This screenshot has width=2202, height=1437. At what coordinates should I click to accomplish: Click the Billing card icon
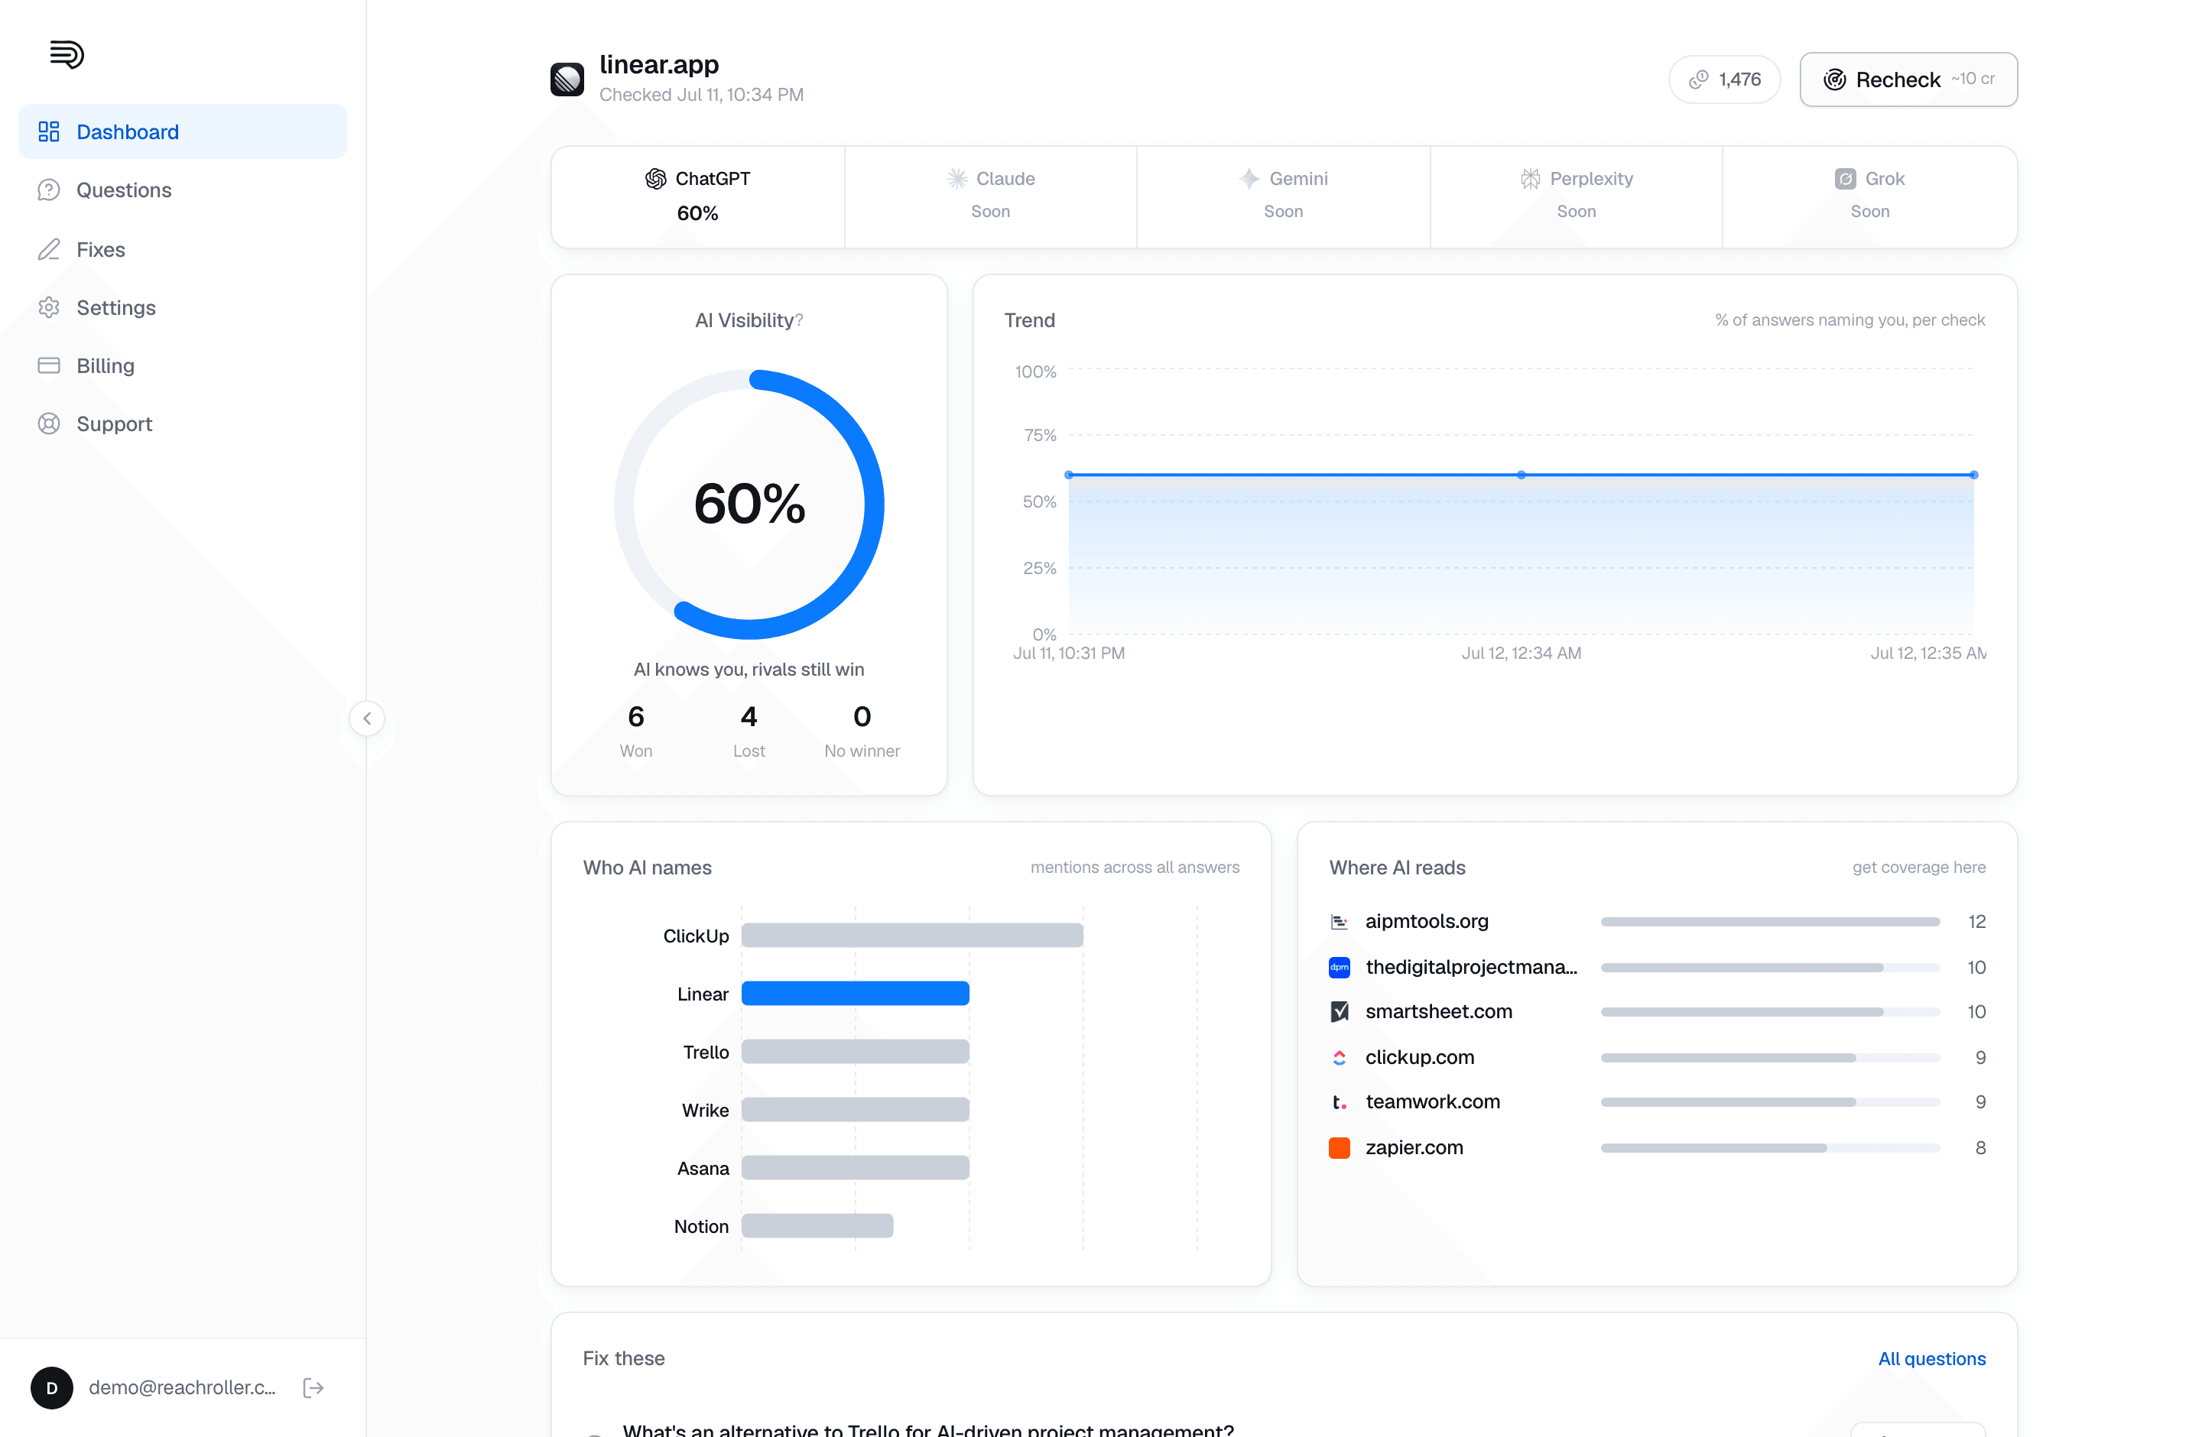click(49, 365)
